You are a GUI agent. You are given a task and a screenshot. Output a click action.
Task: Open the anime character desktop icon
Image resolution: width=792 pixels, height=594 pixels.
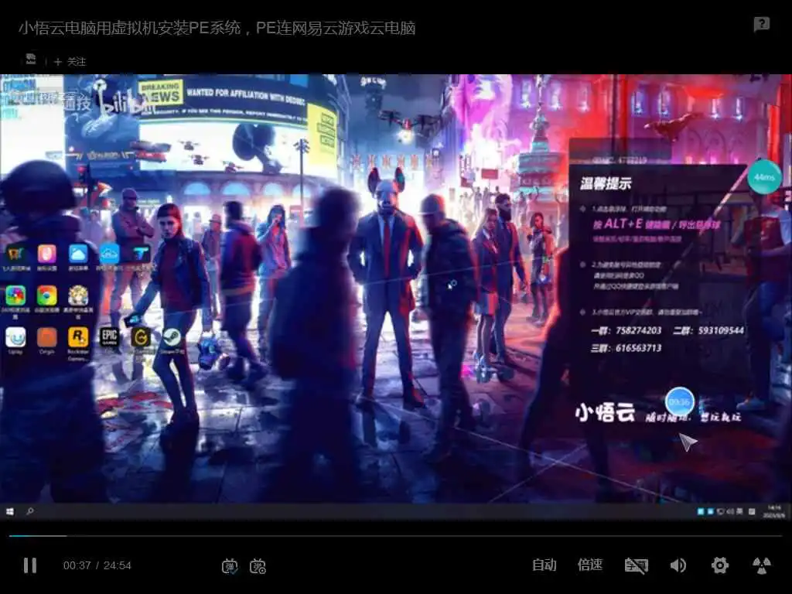[x=78, y=295]
